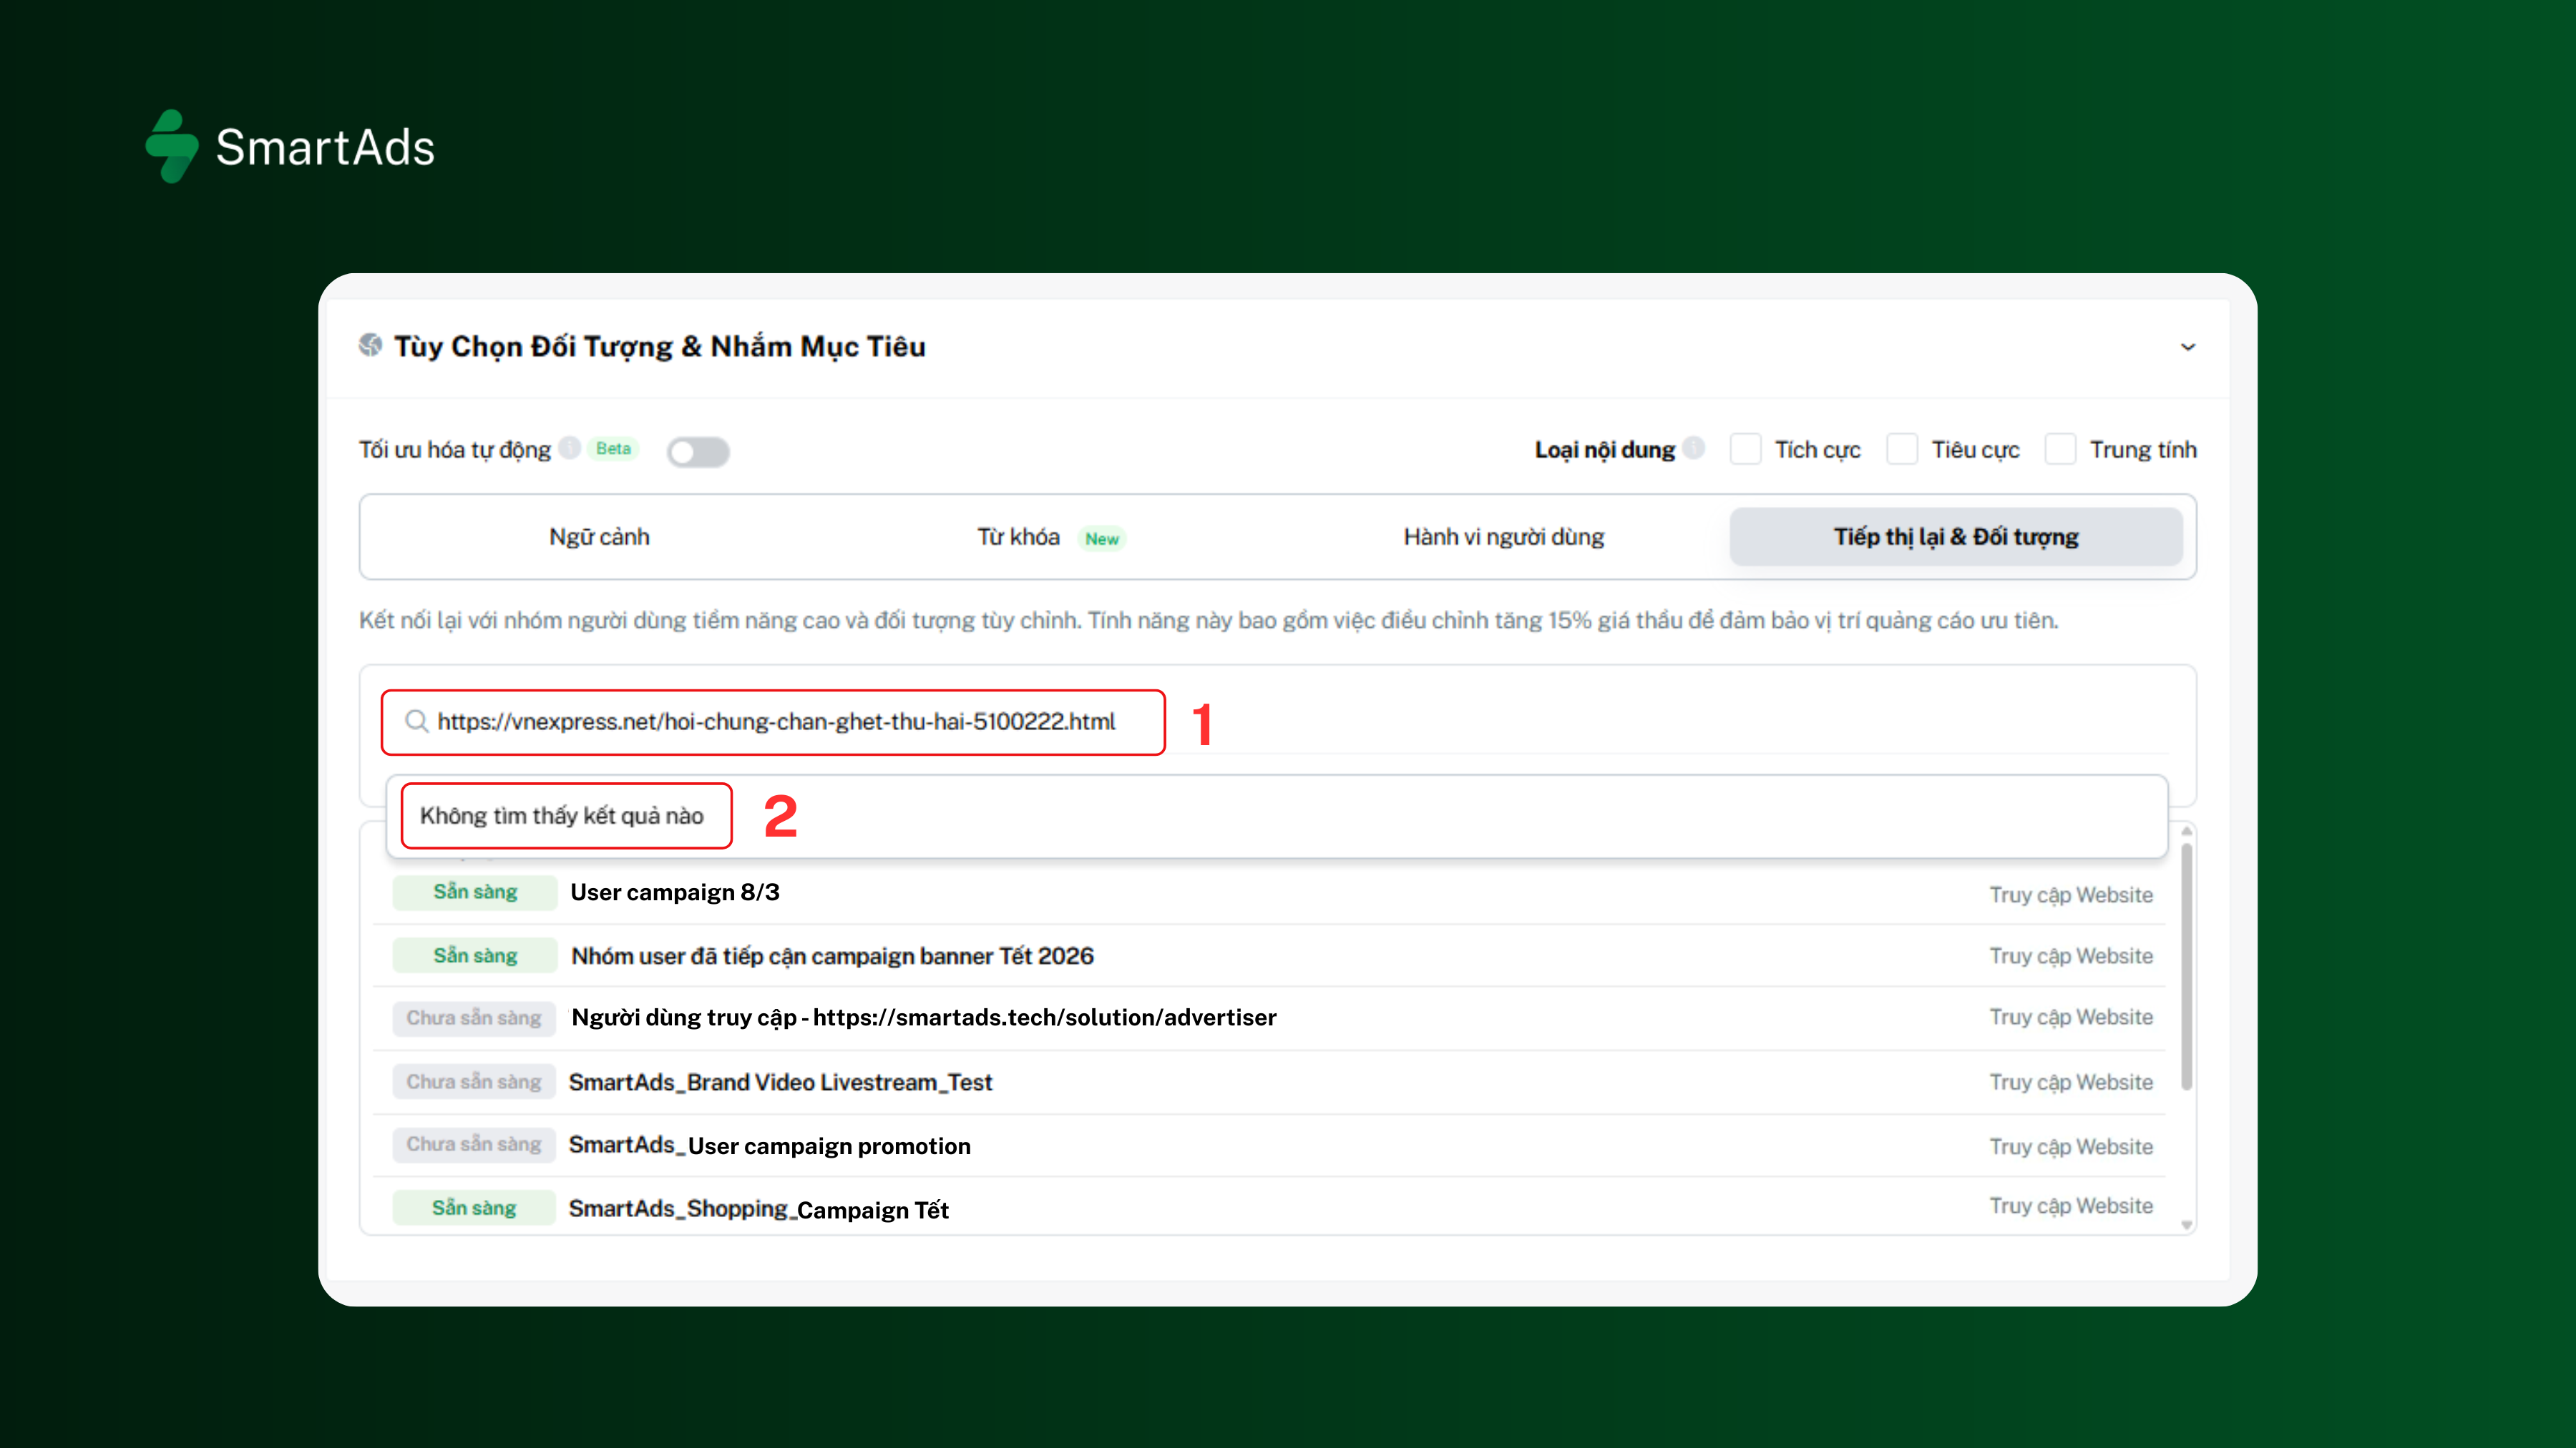Select the User campaign 8/3 audience row
This screenshot has height=1448, width=2576.
[1270, 892]
